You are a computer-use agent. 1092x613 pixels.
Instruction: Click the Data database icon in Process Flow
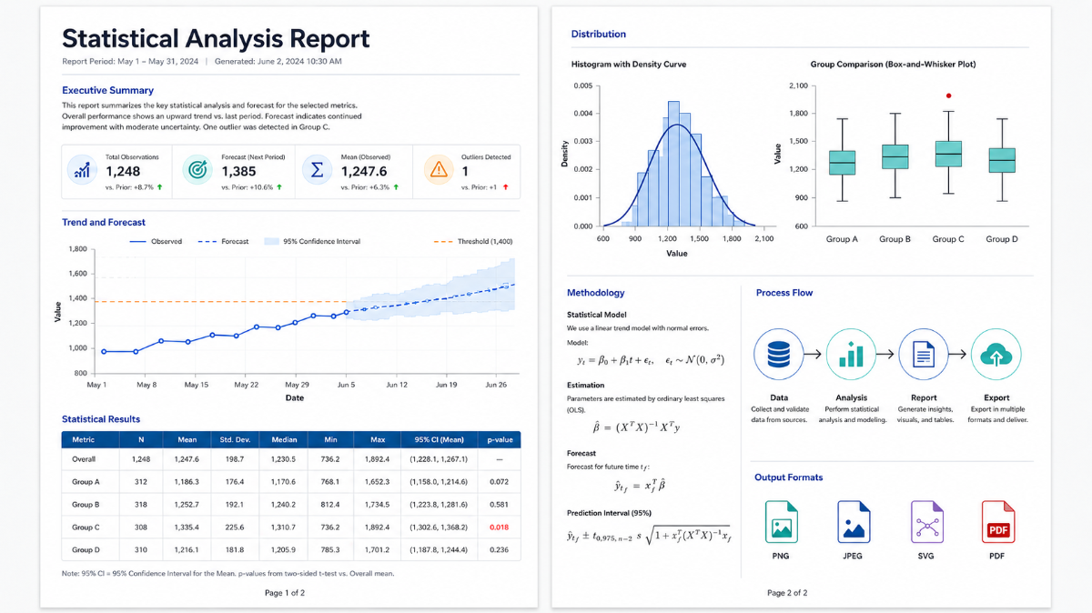point(779,354)
